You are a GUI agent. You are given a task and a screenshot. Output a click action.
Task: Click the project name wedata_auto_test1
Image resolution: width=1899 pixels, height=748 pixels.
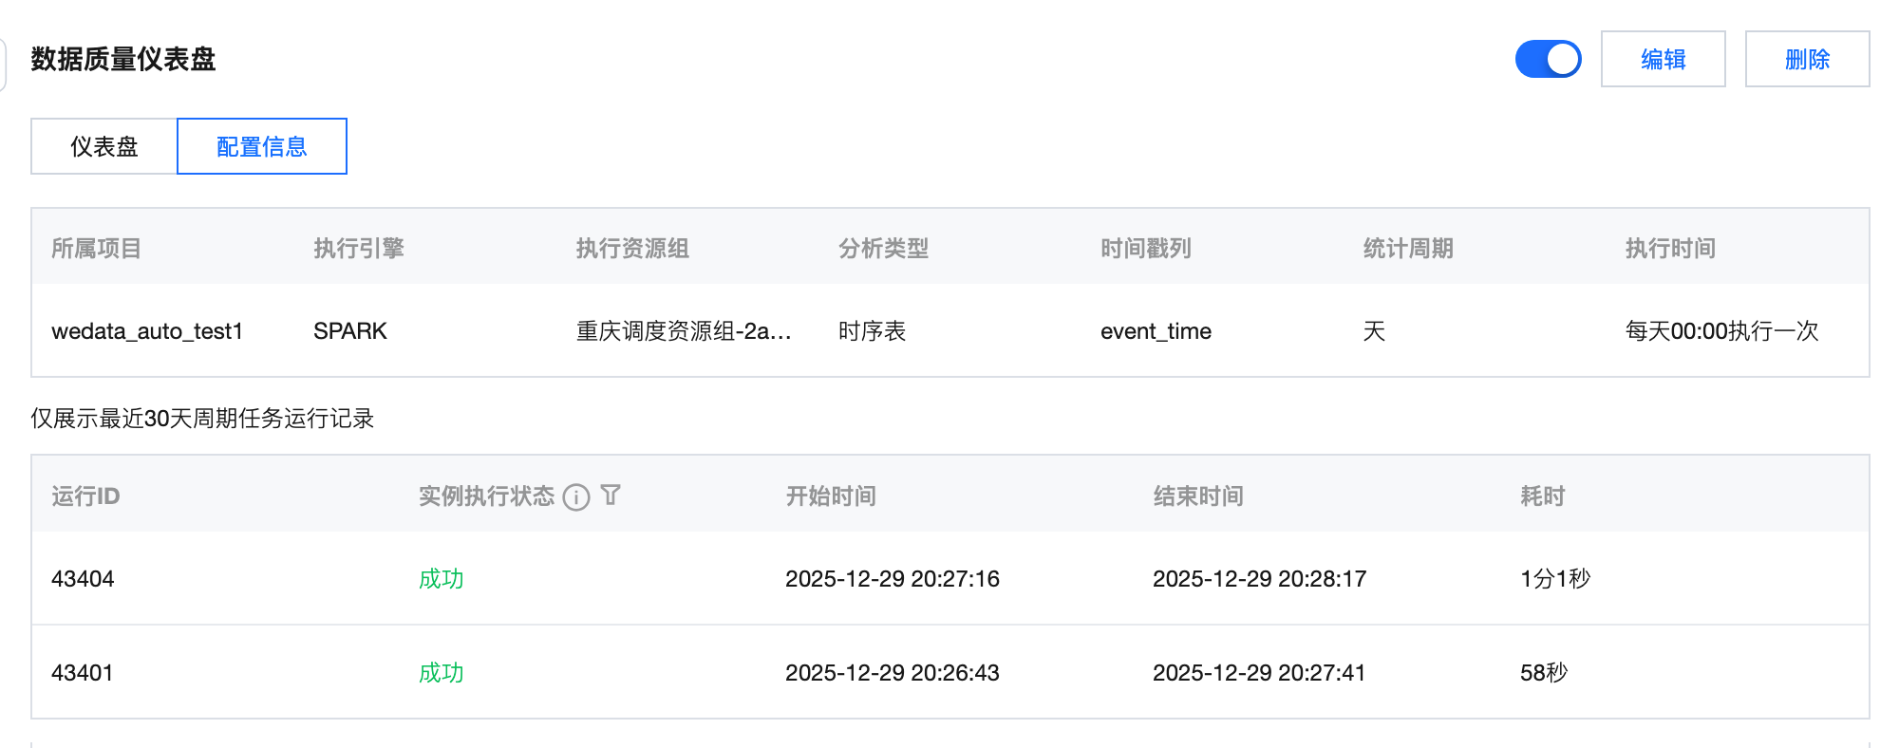(x=147, y=331)
